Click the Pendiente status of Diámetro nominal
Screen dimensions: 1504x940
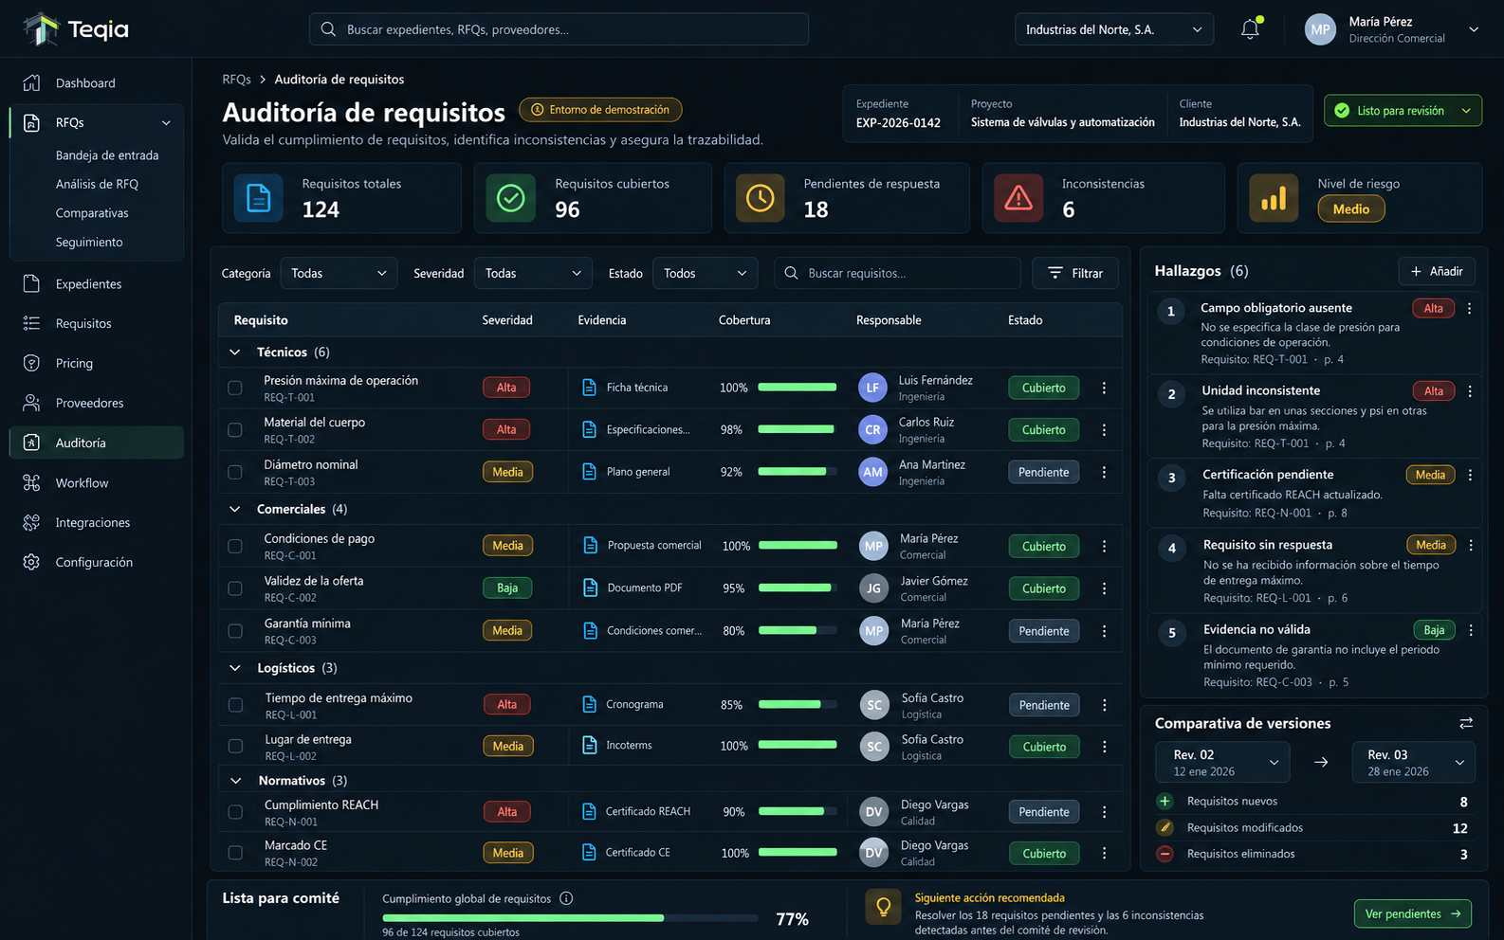(1043, 472)
